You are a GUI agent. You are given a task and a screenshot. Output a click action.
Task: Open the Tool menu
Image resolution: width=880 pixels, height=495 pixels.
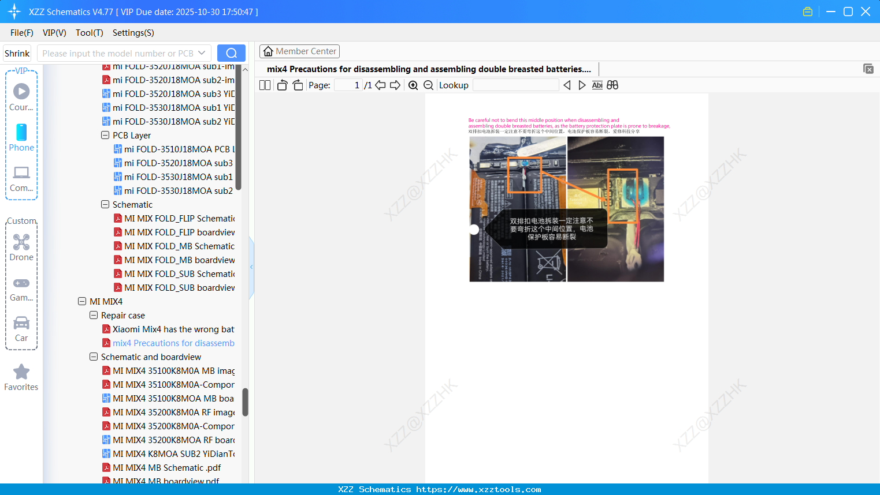(90, 33)
